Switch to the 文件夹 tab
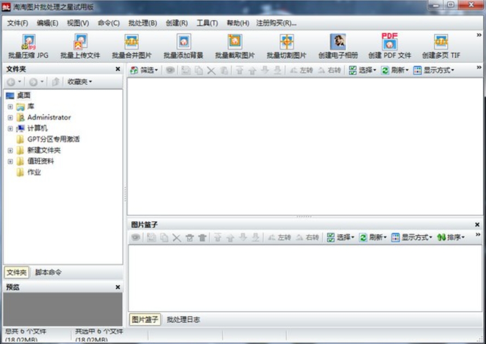 click(16, 273)
